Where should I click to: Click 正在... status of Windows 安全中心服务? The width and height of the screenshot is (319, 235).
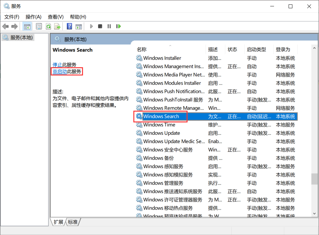[x=234, y=150]
